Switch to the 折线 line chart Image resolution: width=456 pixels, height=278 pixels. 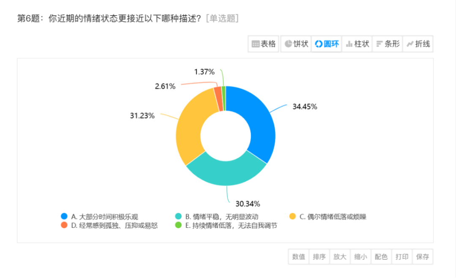pos(418,44)
